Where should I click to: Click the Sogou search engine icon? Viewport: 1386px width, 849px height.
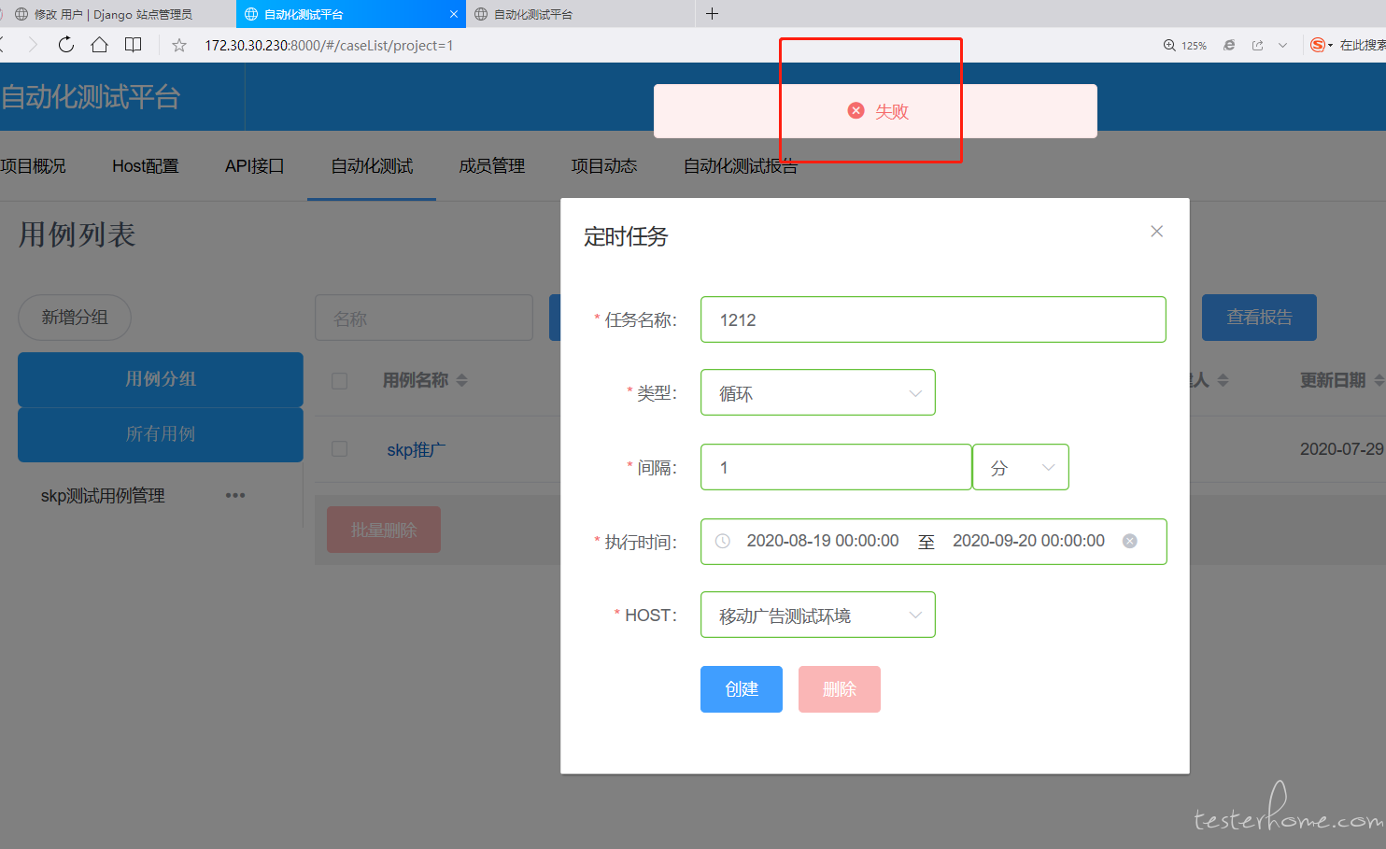click(1318, 45)
